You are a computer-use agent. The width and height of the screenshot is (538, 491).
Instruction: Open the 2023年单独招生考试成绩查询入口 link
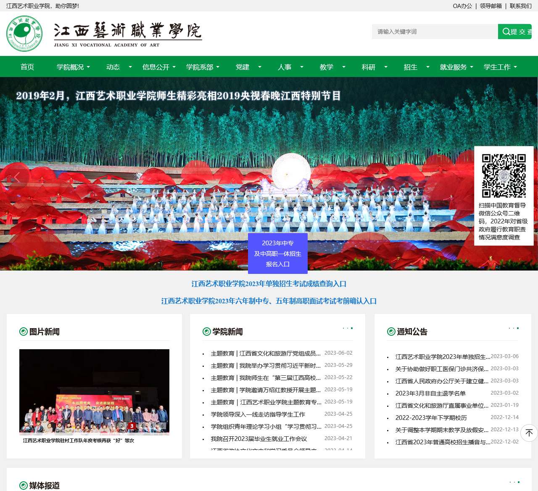coord(269,284)
